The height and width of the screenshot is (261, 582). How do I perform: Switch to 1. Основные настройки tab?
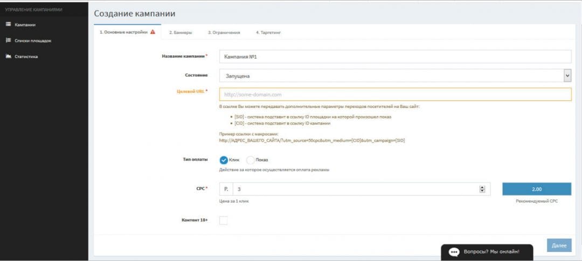pos(127,32)
